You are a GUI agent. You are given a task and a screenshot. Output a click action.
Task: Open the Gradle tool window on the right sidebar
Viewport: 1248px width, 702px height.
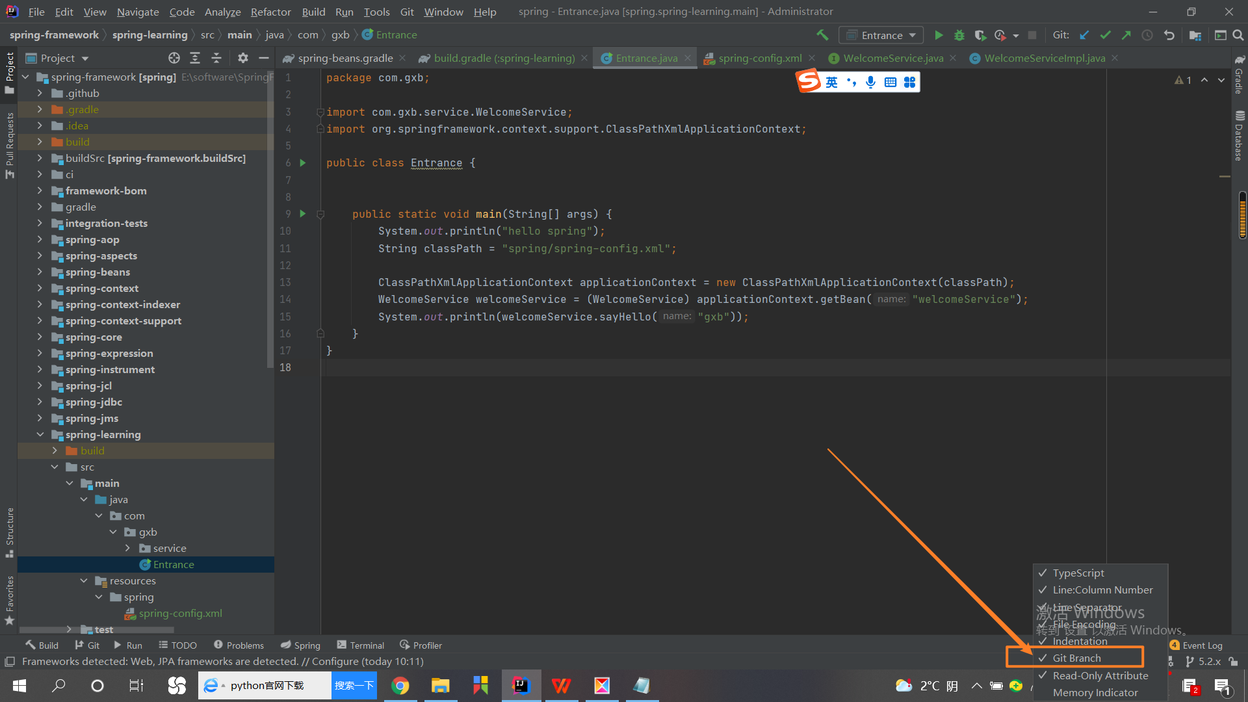click(x=1239, y=73)
